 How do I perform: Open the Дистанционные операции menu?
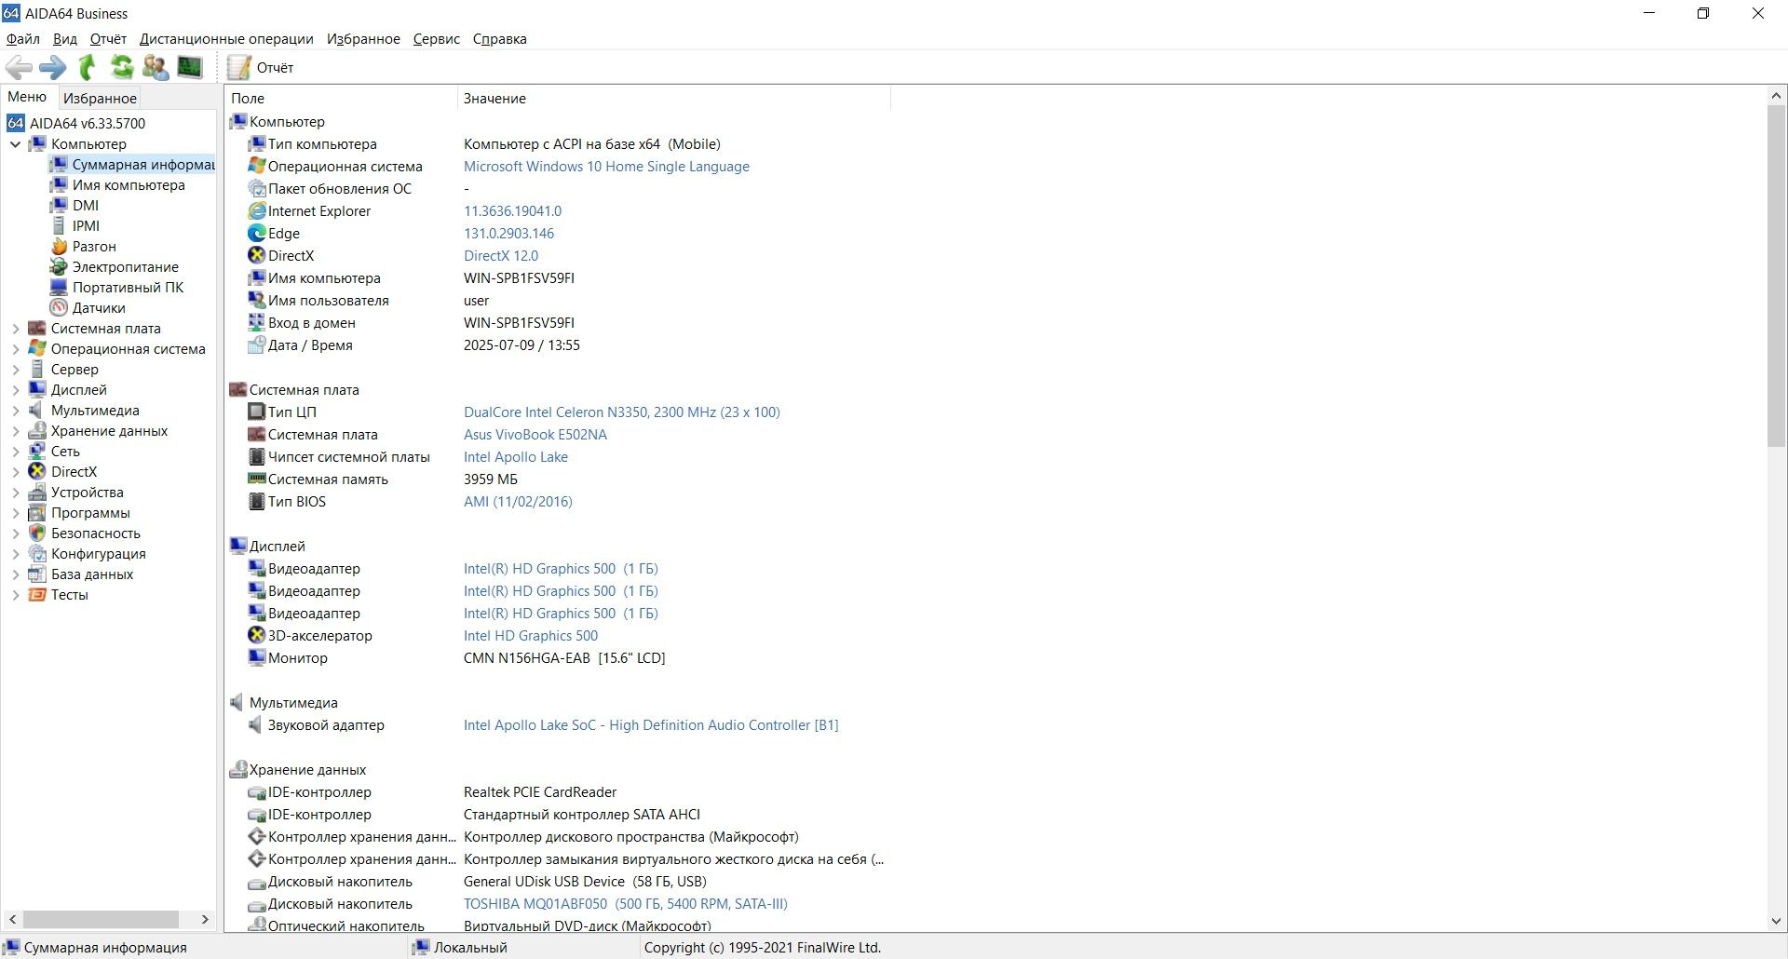coord(226,39)
